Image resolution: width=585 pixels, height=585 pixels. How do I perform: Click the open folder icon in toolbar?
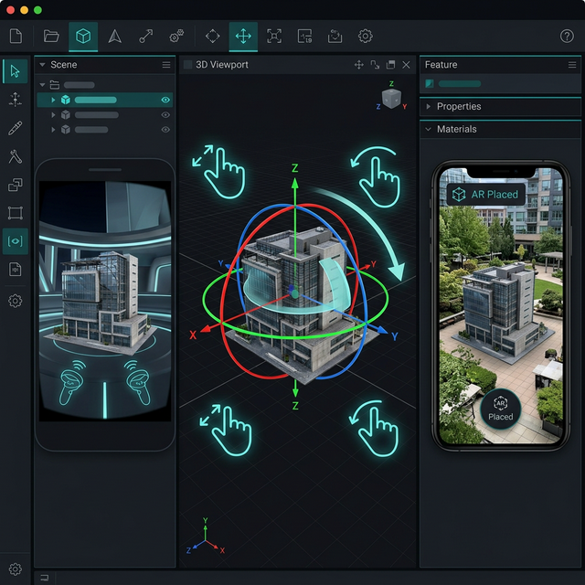point(51,37)
